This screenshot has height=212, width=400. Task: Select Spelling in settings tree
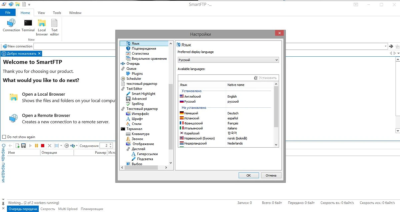click(x=137, y=104)
